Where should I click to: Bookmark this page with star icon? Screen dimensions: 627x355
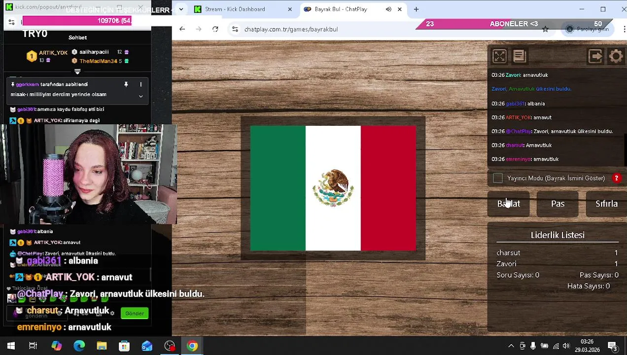pyautogui.click(x=545, y=29)
